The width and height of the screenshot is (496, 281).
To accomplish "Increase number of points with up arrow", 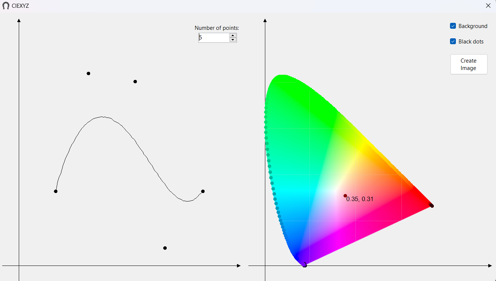I will point(233,35).
